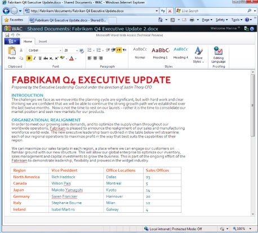This screenshot has width=258, height=233.
Task: Apply the Normal style
Action: click(x=140, y=53)
